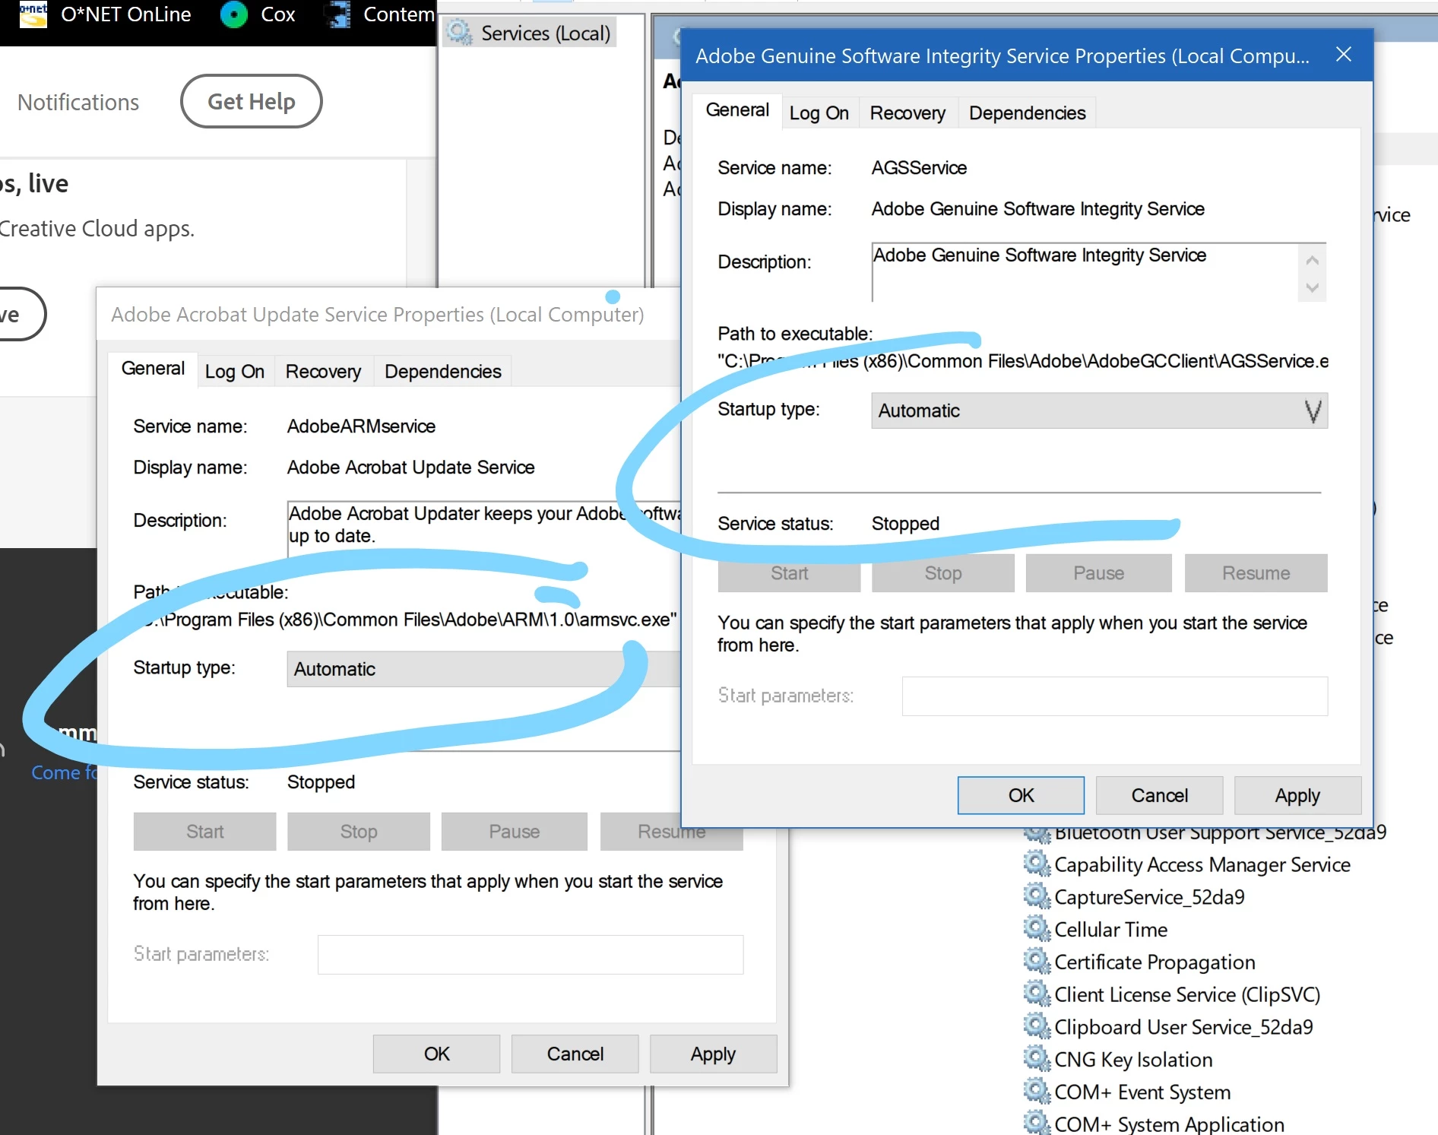
Task: Open Notifications in Creative Cloud window
Action: click(78, 102)
